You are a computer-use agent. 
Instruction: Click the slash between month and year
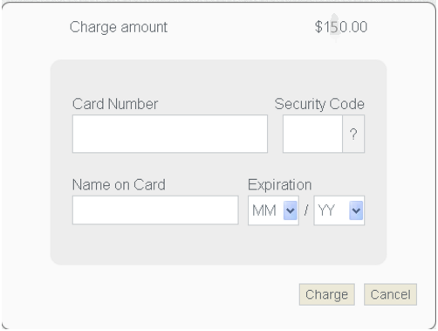click(x=306, y=210)
